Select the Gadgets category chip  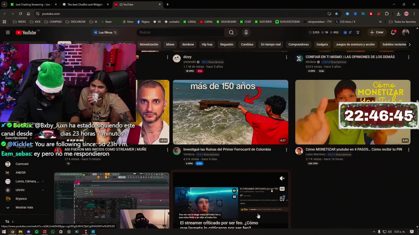coord(322,44)
